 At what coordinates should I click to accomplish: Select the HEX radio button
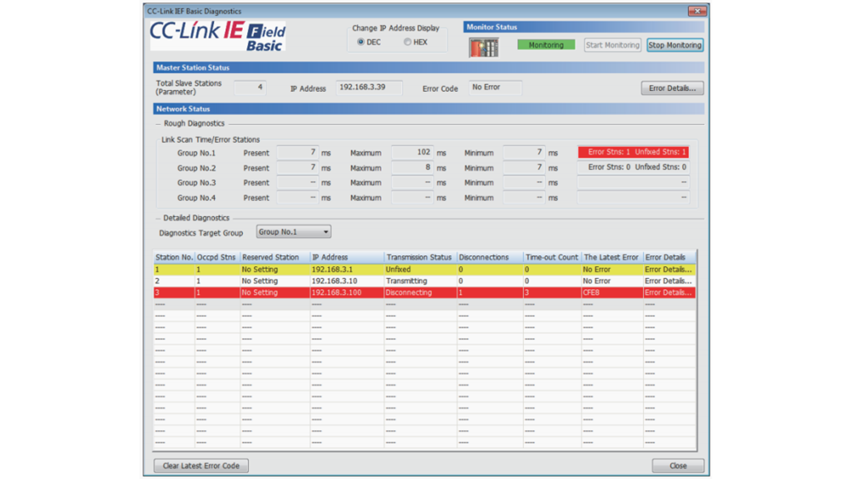point(407,42)
